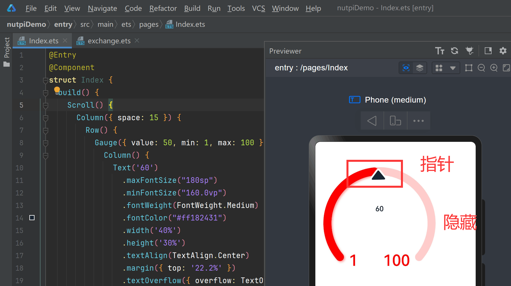Click the entry : /pages/Index label

pos(311,68)
